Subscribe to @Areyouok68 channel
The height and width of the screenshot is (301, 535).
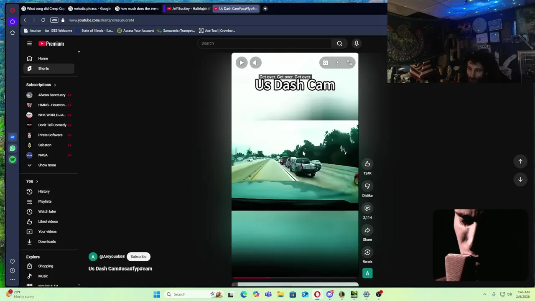tap(138, 257)
